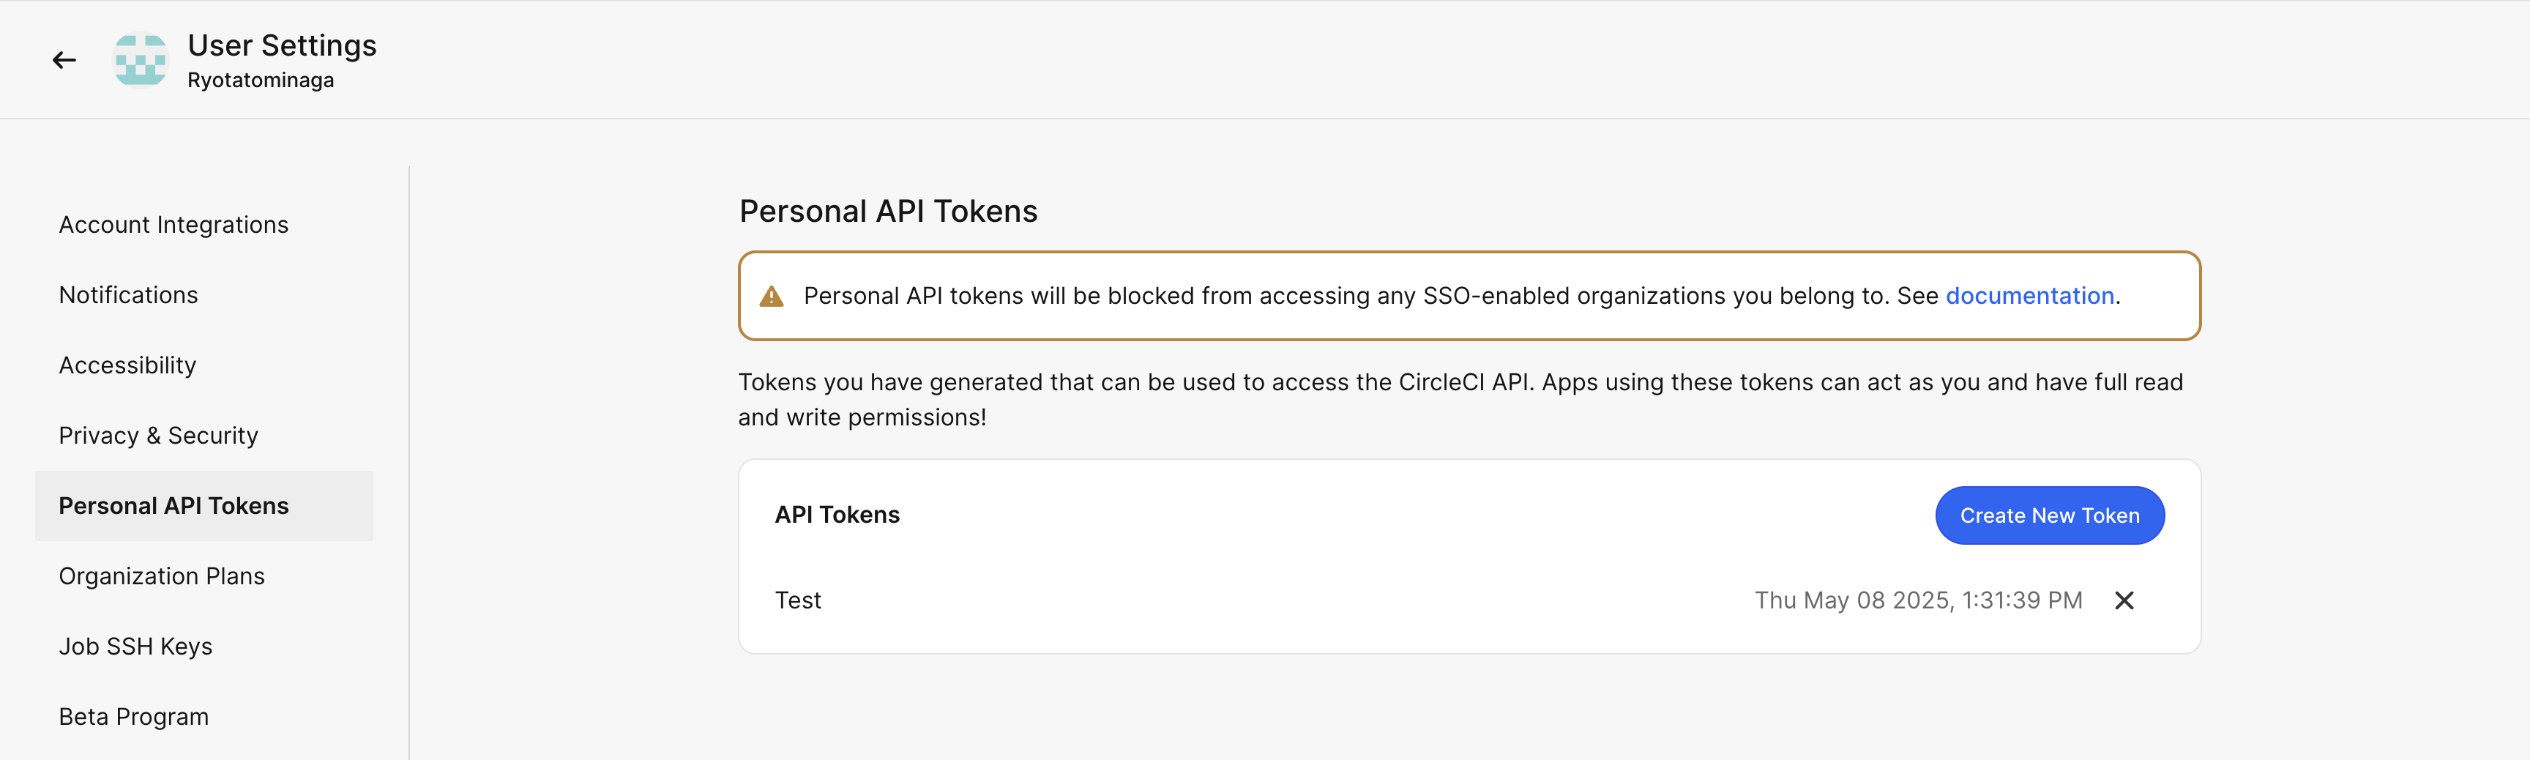Go to Job SSH Keys
Image resolution: width=2530 pixels, height=760 pixels.
(135, 646)
